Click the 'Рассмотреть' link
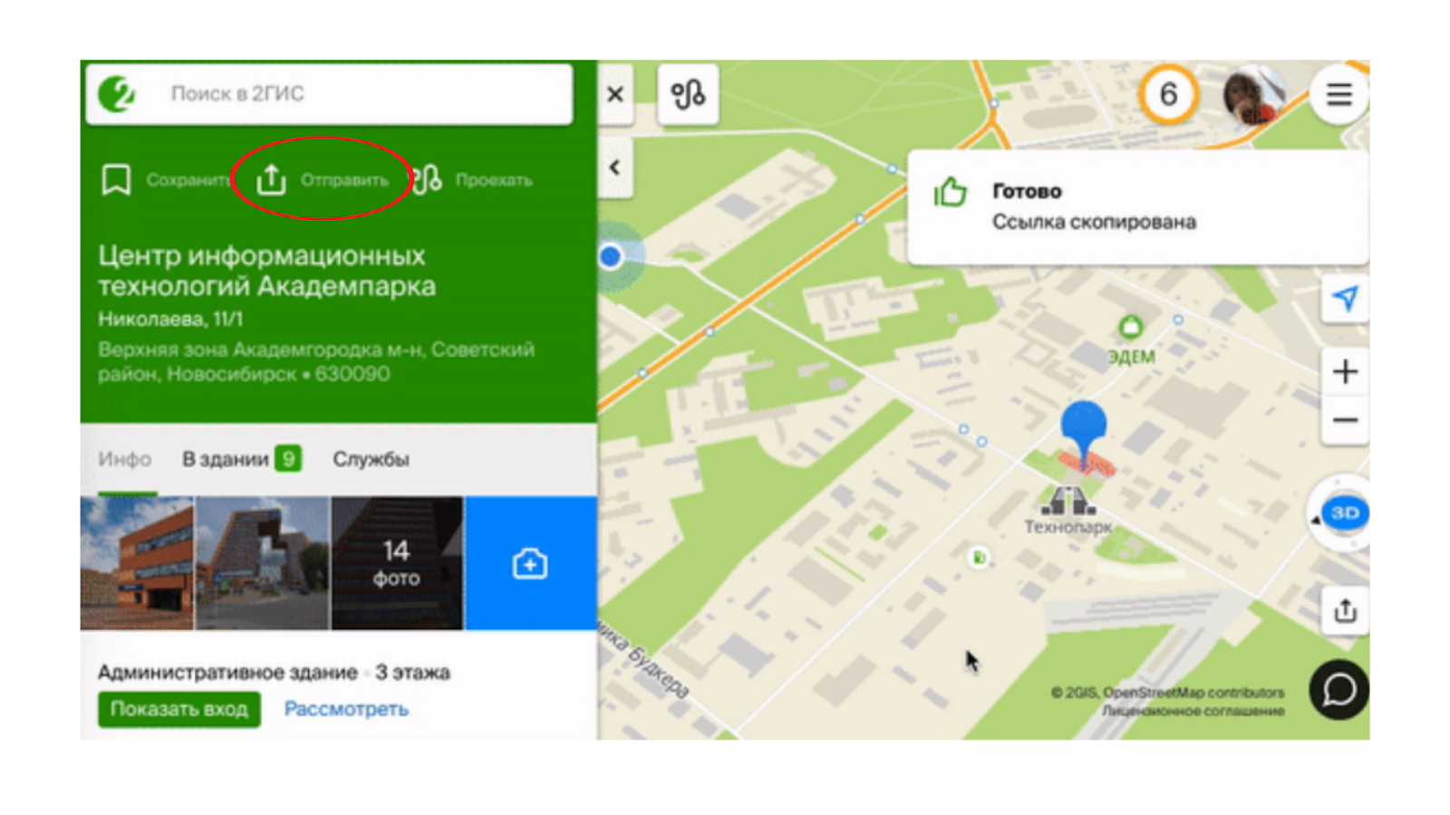This screenshot has height=815, width=1450. [x=346, y=709]
